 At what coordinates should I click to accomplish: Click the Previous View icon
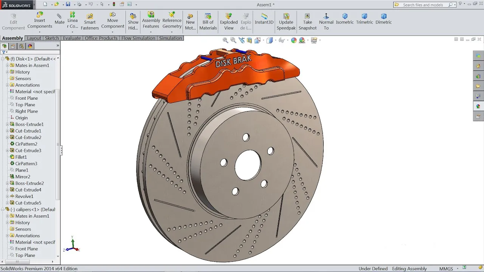click(x=242, y=40)
